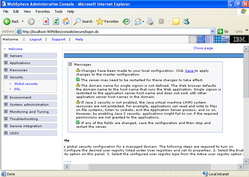Click in the Address URL field
The height and width of the screenshot is (177, 249).
[x=115, y=32]
